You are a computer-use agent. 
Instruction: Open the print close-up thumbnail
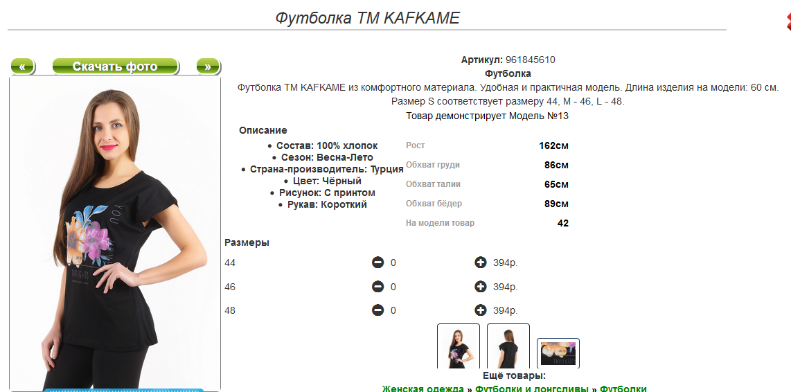pos(558,353)
